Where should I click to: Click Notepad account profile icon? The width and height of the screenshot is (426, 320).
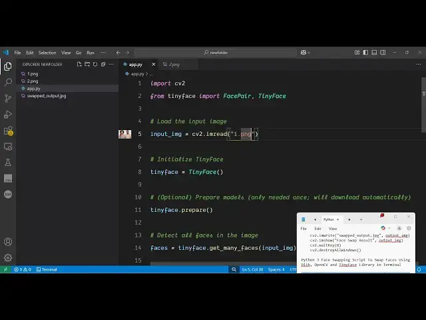[399, 228]
